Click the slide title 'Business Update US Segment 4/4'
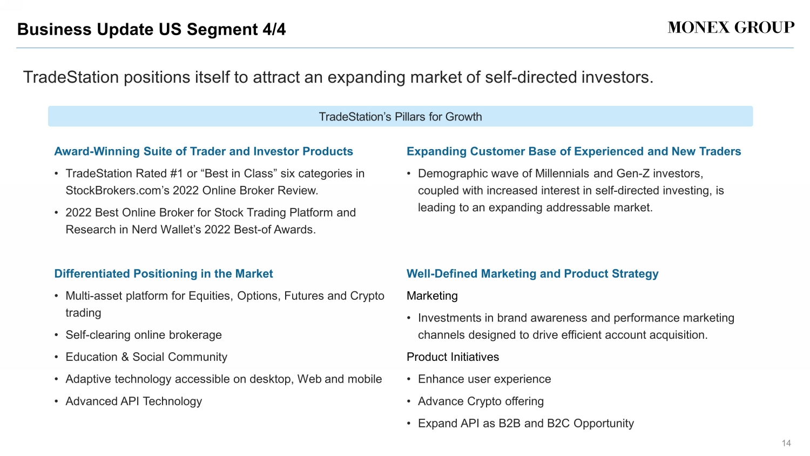 (x=152, y=29)
